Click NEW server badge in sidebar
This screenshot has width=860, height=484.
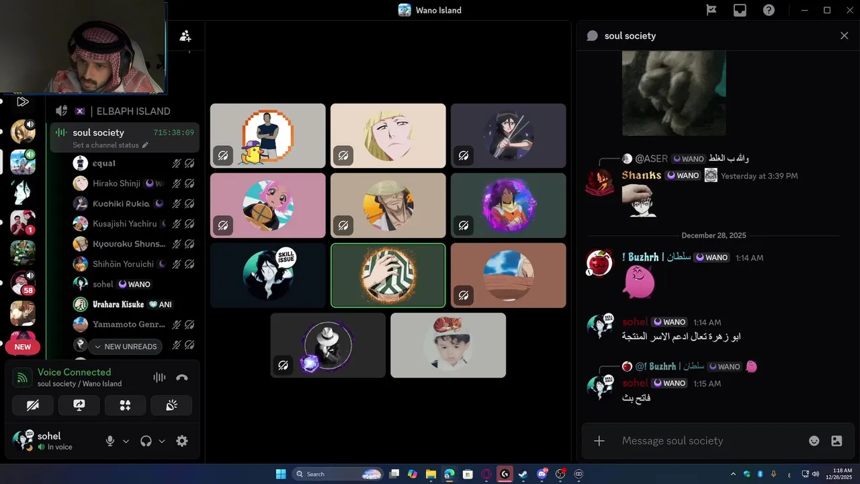point(23,347)
